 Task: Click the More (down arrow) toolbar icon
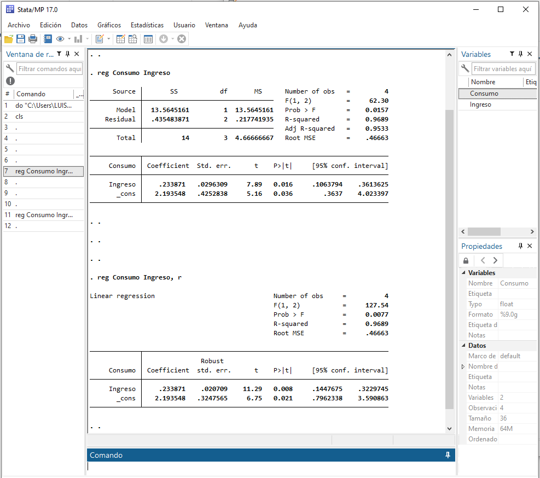(x=164, y=39)
